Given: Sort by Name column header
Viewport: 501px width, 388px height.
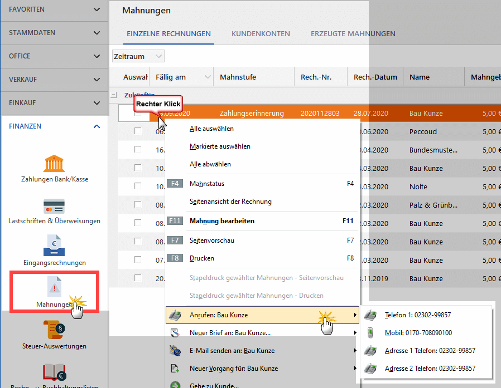Looking at the screenshot, I should pos(433,77).
